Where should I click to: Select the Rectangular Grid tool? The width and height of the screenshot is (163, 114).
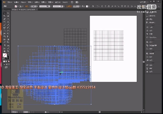pos(5,22)
